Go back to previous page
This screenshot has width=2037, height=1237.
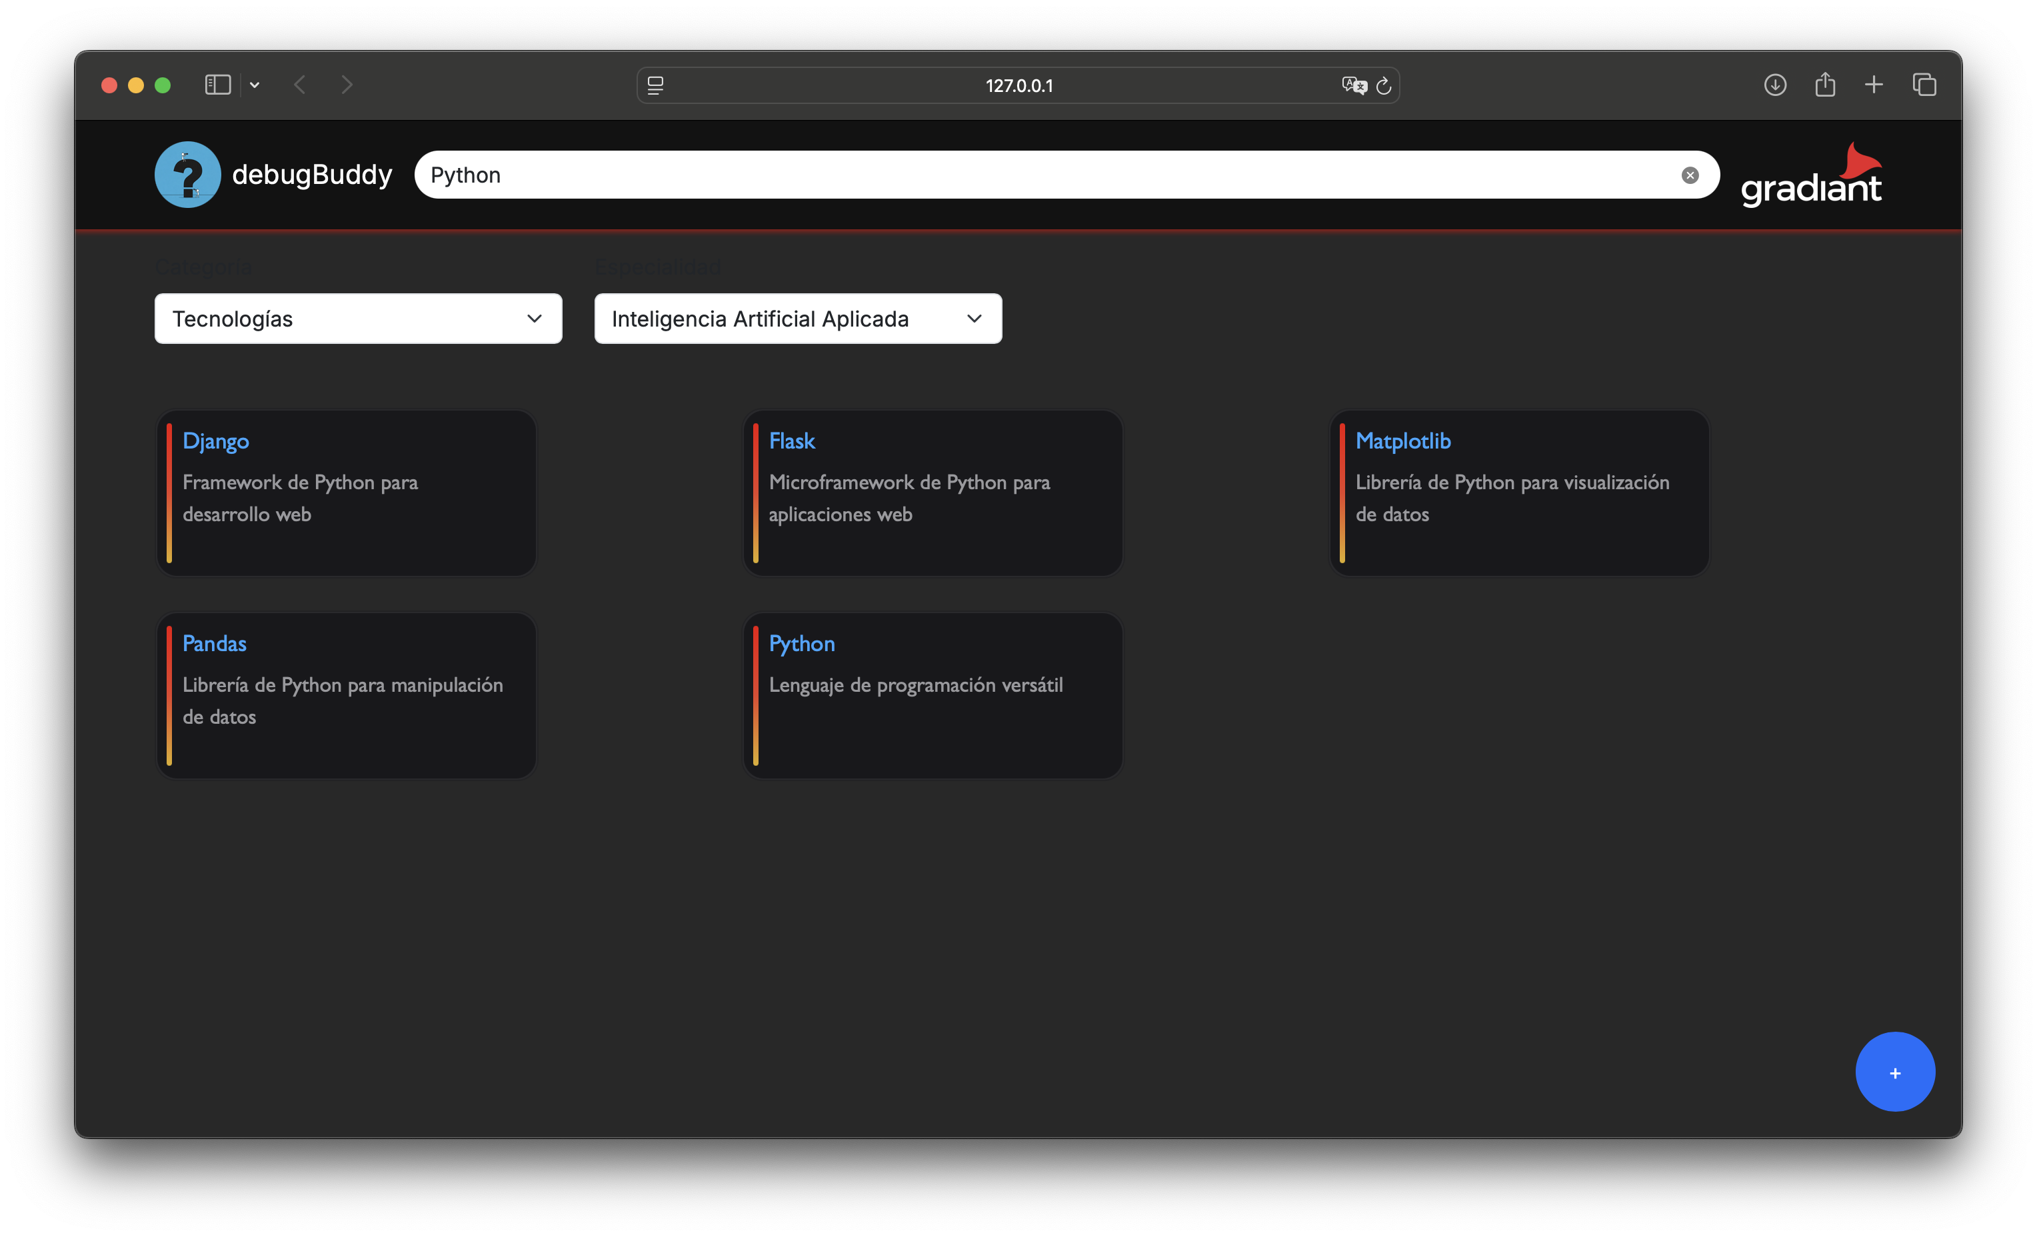coord(300,85)
